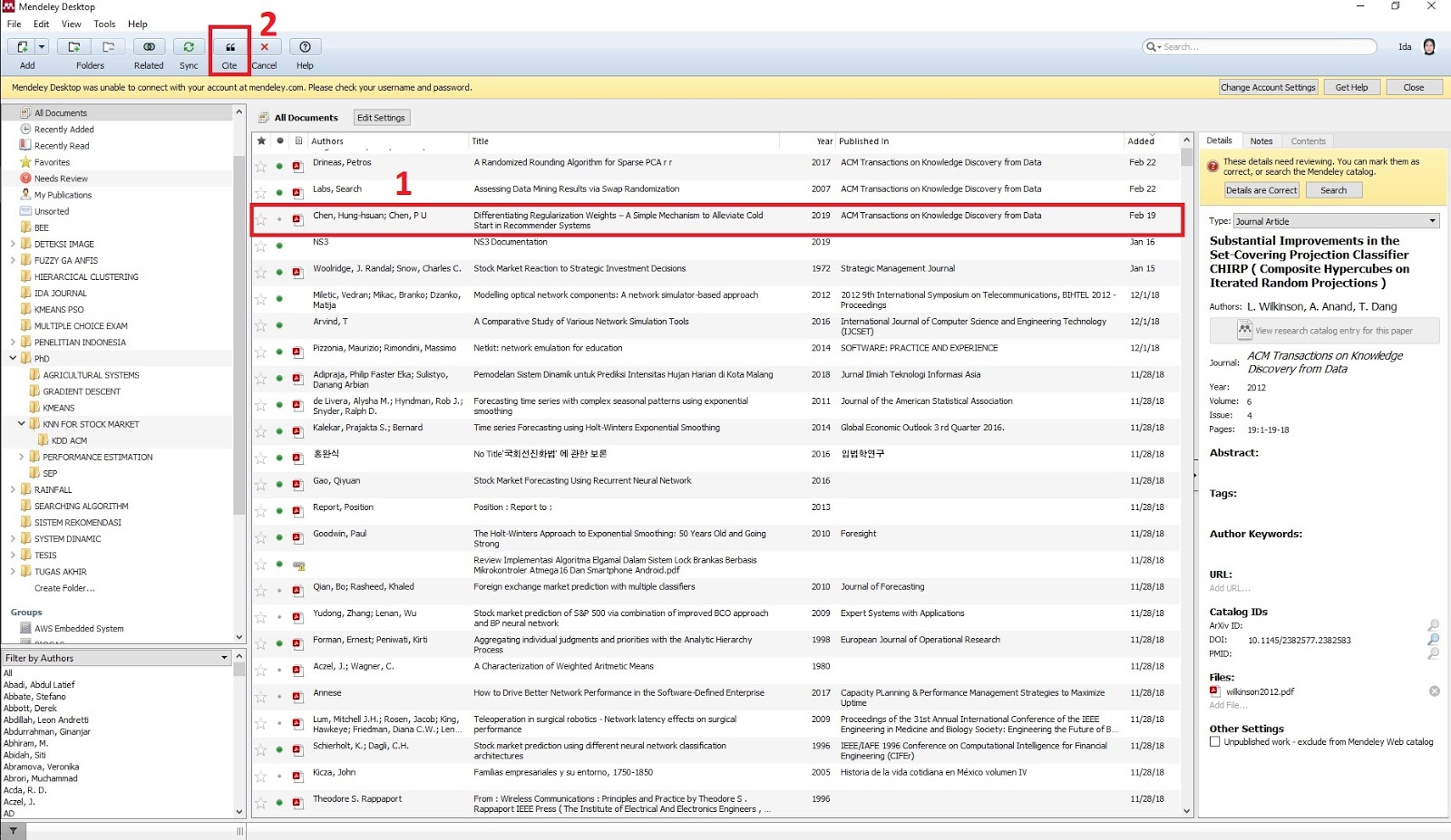
Task: Open the PDF icon for the Goodwin, Paul row
Action: [x=297, y=537]
